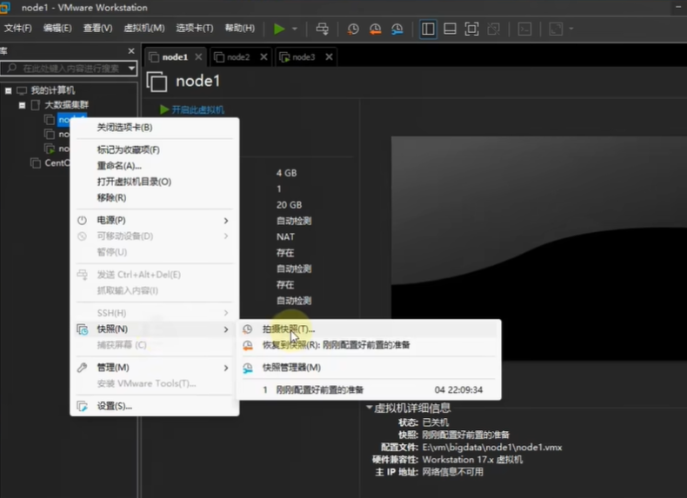Click the console view toolbar icon
The height and width of the screenshot is (498, 687).
point(524,29)
